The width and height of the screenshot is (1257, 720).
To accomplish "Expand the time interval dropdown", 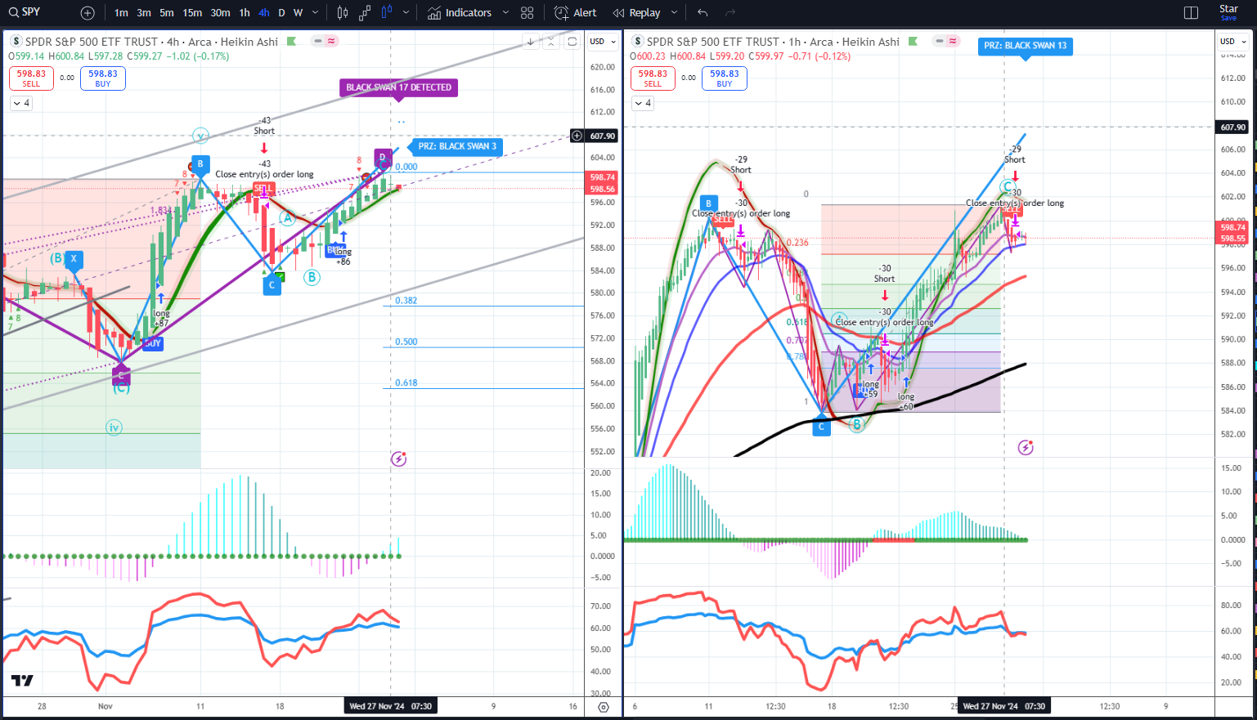I will click(x=316, y=13).
